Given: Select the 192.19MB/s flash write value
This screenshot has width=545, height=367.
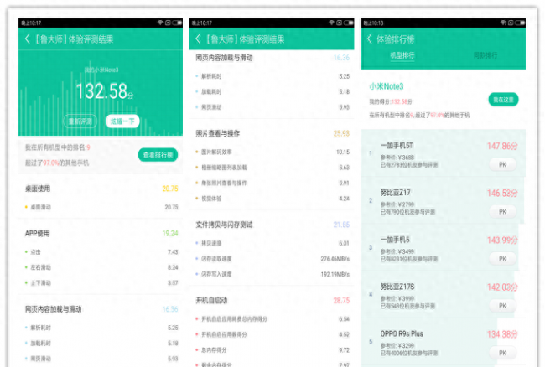Looking at the screenshot, I should 335,274.
